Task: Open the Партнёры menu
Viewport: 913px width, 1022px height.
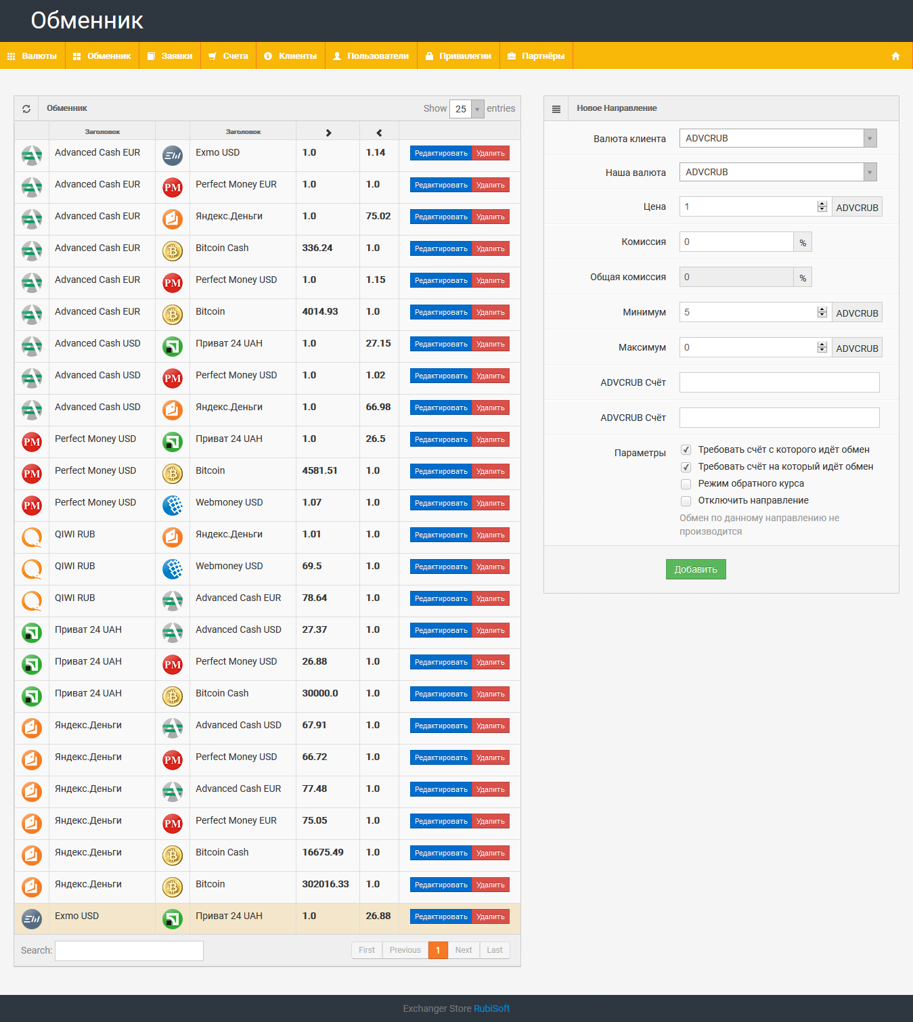Action: (x=537, y=56)
